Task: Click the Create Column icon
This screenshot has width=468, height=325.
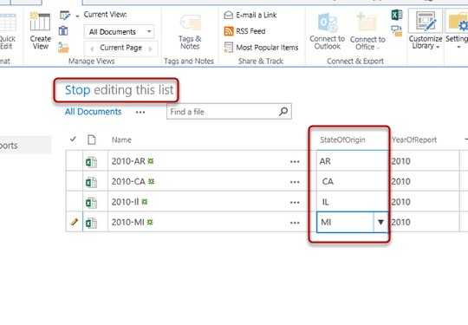Action: [63, 30]
